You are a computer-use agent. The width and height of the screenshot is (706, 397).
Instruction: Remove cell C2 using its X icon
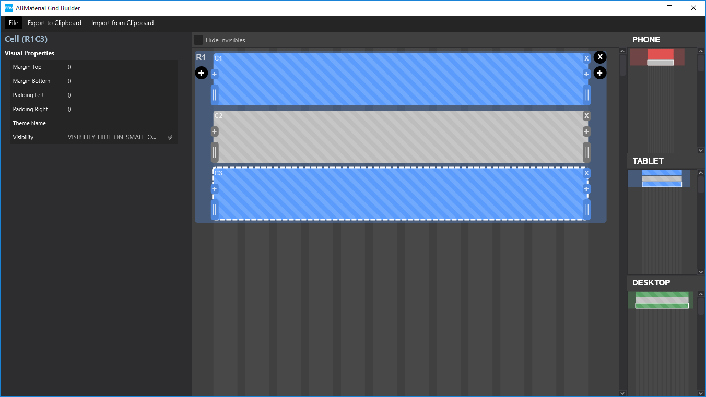[586, 116]
